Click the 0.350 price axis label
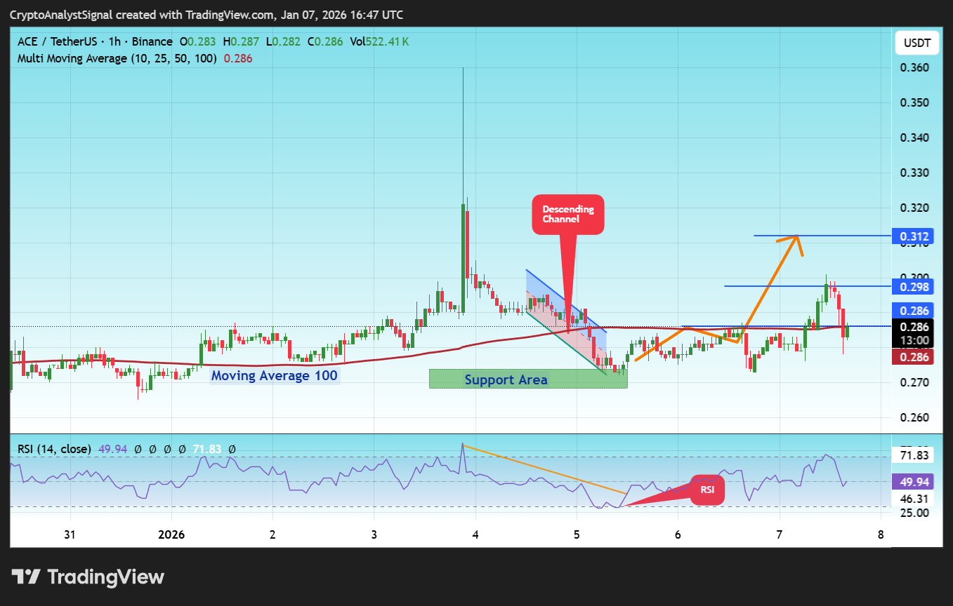Screen dimensions: 953x606 click(x=915, y=103)
